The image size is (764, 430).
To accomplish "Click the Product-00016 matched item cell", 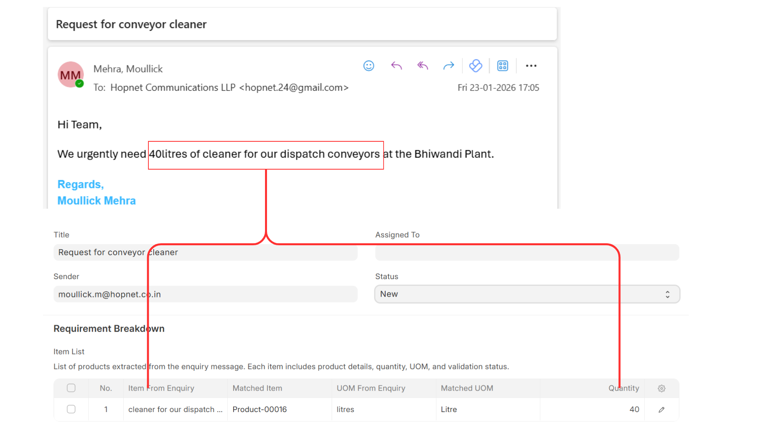I will click(259, 409).
